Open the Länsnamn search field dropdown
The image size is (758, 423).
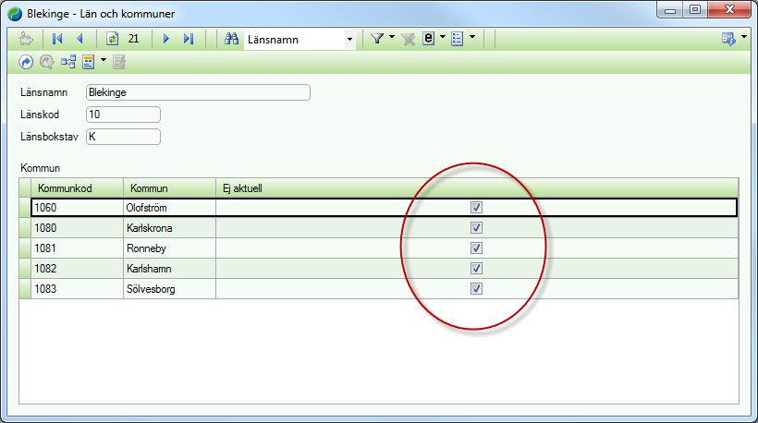pyautogui.click(x=349, y=40)
